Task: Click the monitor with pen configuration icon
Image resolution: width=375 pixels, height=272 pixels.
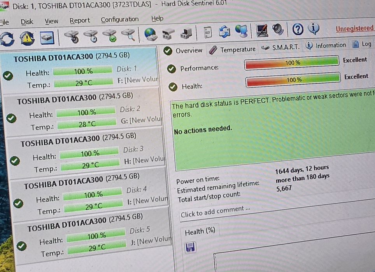Action: 262,30
